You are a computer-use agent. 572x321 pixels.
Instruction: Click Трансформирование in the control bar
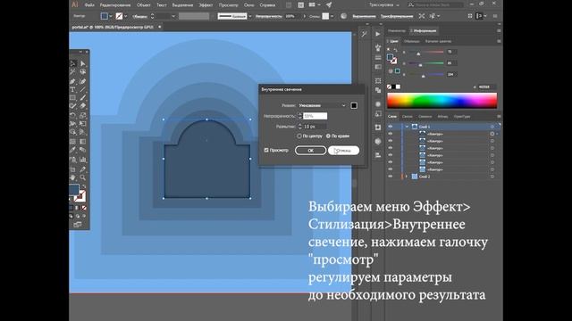coord(397,16)
